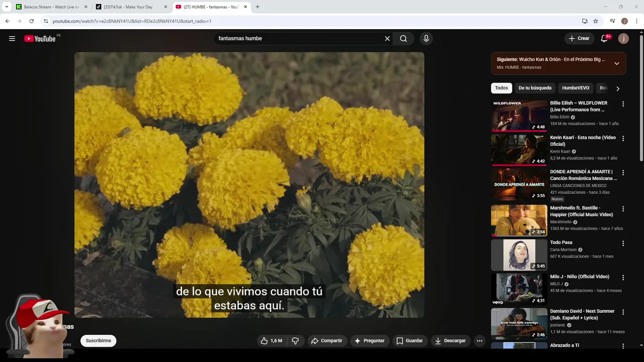
Task: Open the Crear button
Action: [579, 39]
